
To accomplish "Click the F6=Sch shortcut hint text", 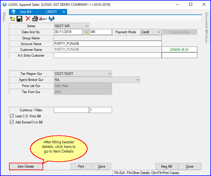I will 120,173.
